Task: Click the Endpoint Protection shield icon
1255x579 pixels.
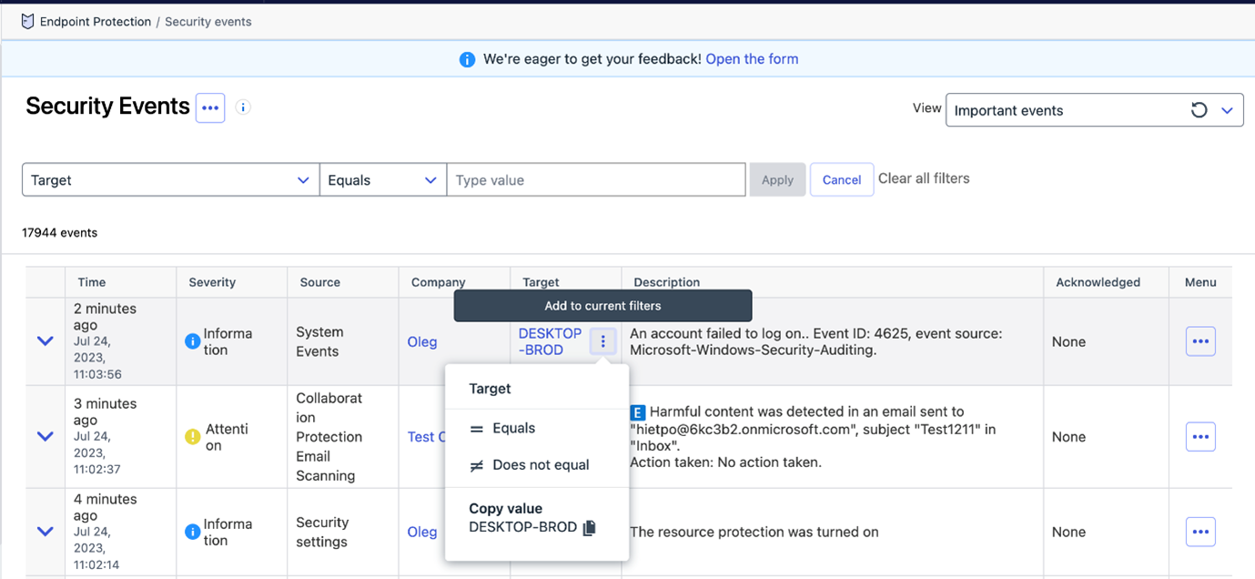Action: coord(27,21)
